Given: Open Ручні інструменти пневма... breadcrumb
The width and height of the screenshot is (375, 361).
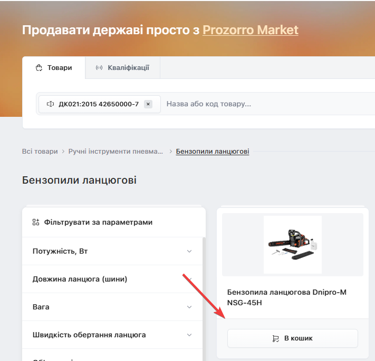Looking at the screenshot, I should coord(116,151).
